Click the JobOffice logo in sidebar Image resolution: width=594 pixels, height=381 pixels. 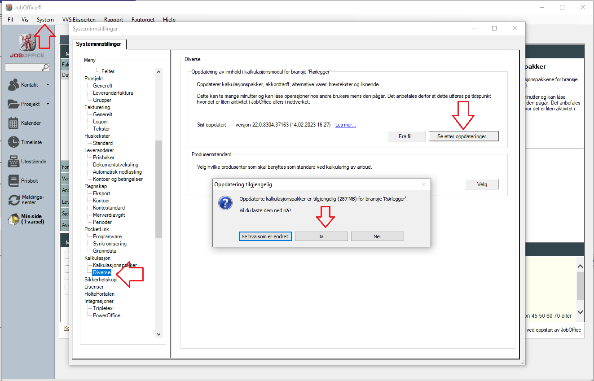point(27,45)
